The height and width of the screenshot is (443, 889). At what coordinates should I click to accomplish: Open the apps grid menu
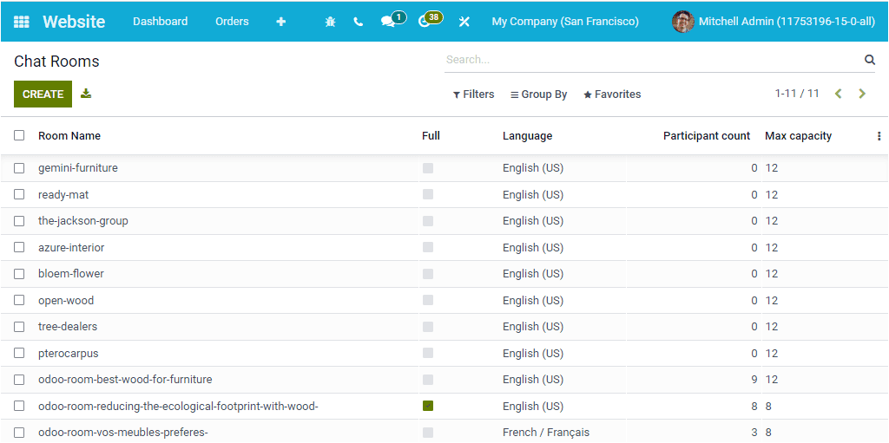pos(22,22)
